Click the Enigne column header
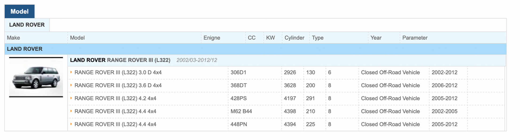 (212, 38)
